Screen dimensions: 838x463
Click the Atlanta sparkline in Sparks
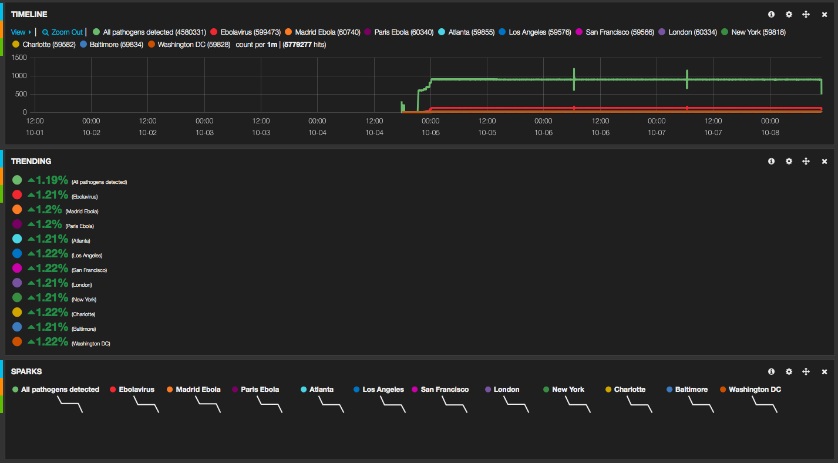[331, 404]
